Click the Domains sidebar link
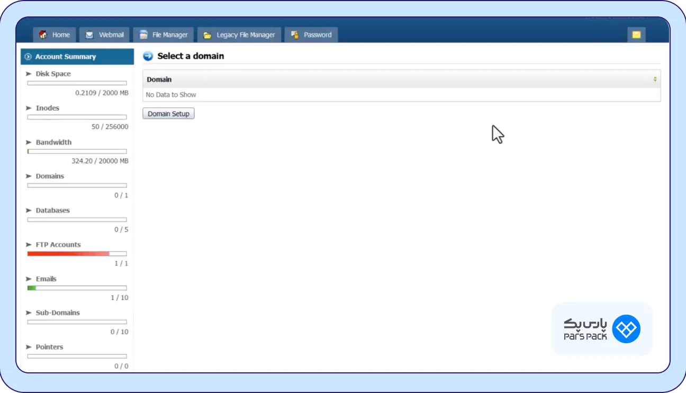The image size is (686, 393). (x=50, y=176)
